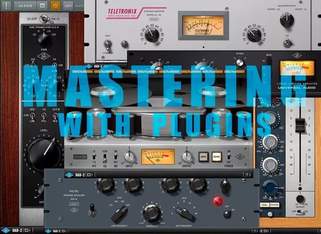This screenshot has width=321, height=234.
Task: Open folder menu on bottom-left UAD-2 toolbar
Action: coord(28,230)
